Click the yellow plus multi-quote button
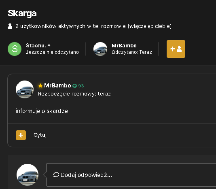 pos(21,135)
